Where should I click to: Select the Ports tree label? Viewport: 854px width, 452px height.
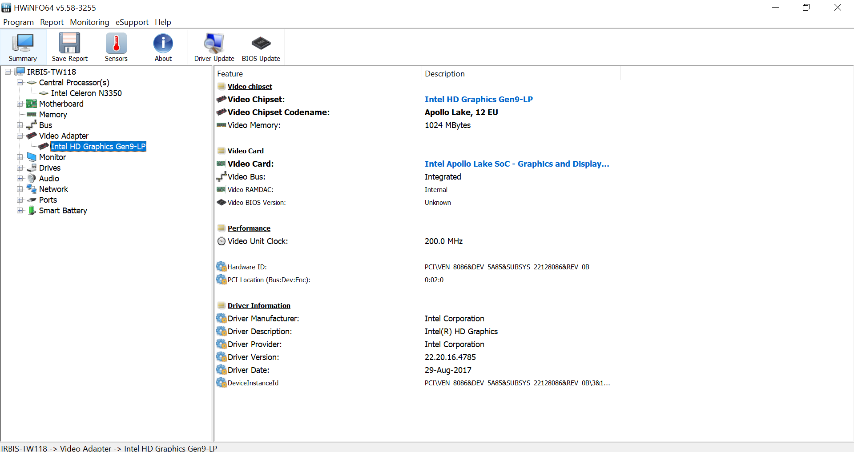48,200
